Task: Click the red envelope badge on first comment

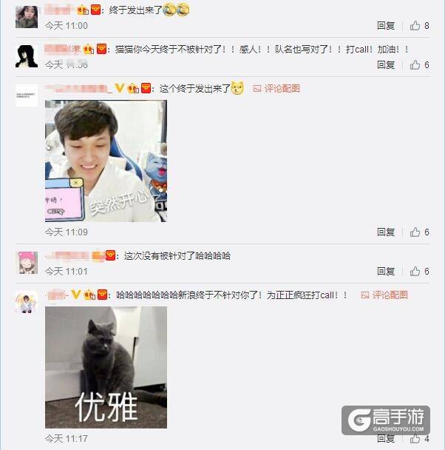Action: click(x=95, y=10)
